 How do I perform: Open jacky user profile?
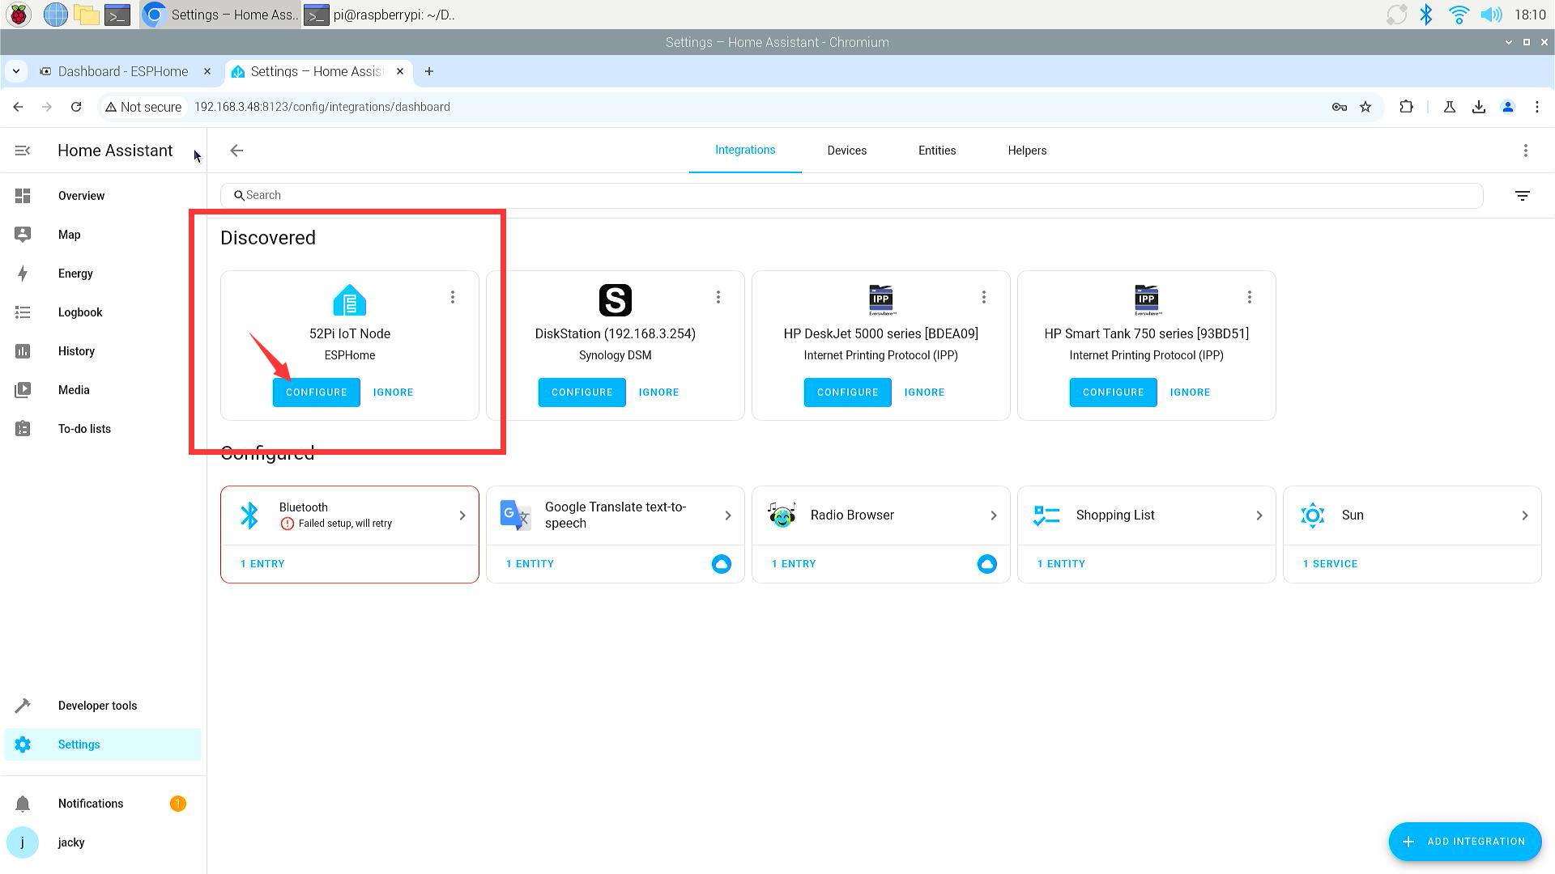point(103,842)
